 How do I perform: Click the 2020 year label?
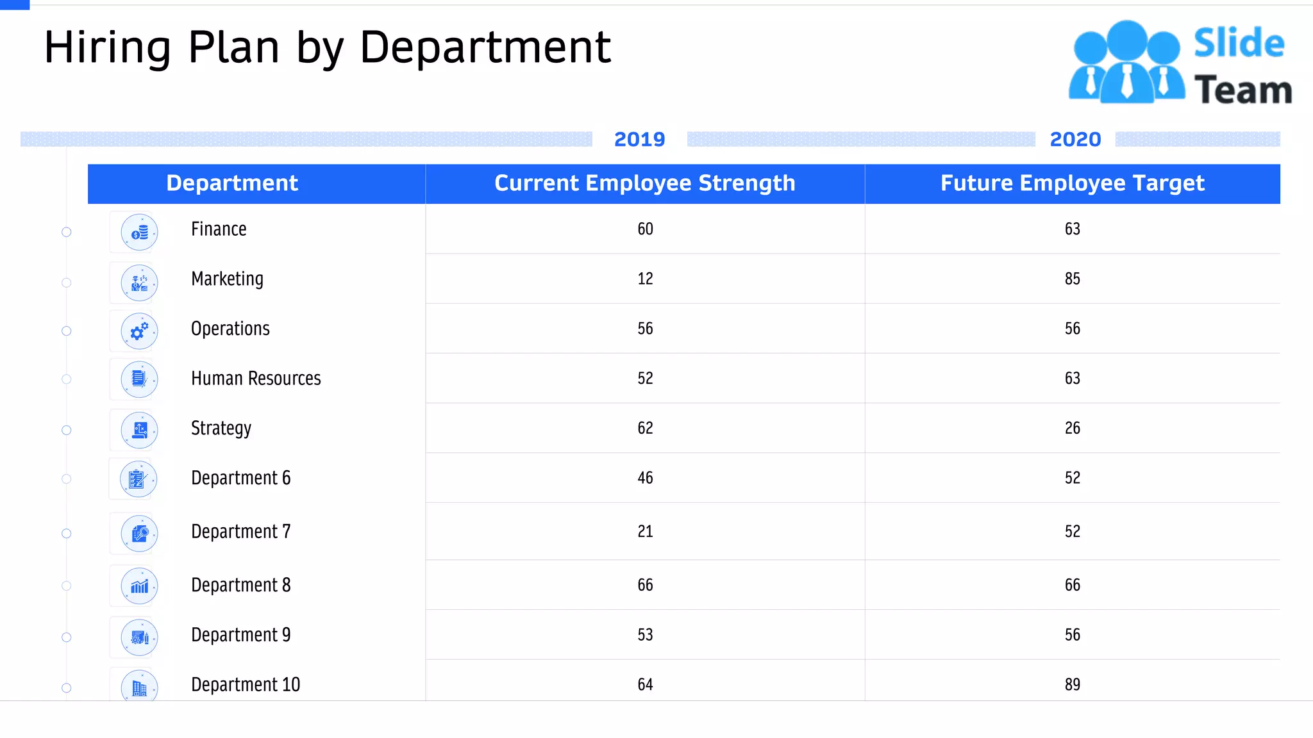[1075, 139]
